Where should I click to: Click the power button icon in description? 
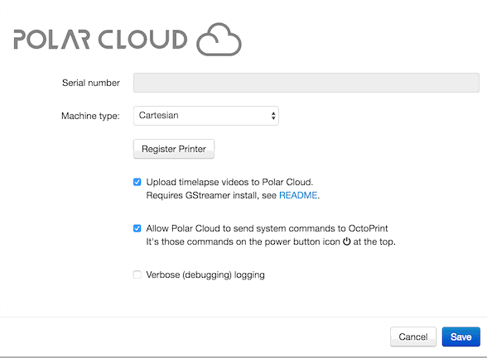346,241
